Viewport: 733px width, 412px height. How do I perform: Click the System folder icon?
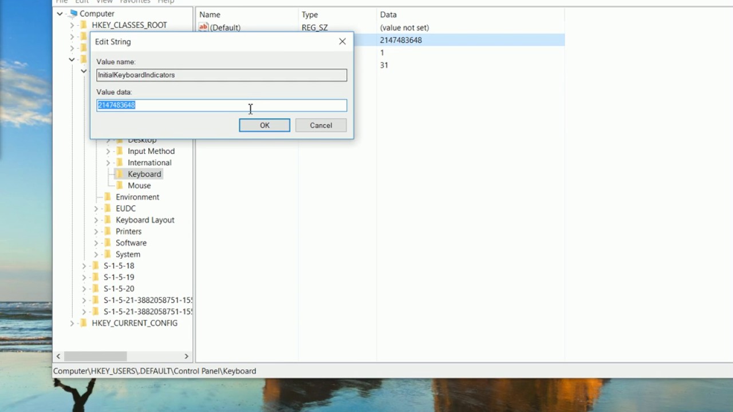(x=107, y=254)
